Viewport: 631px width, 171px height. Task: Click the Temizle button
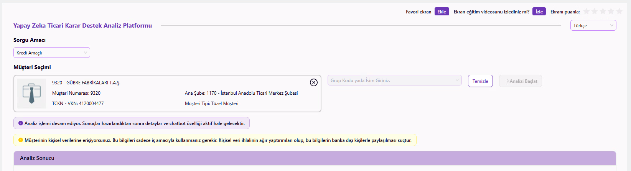pos(480,81)
